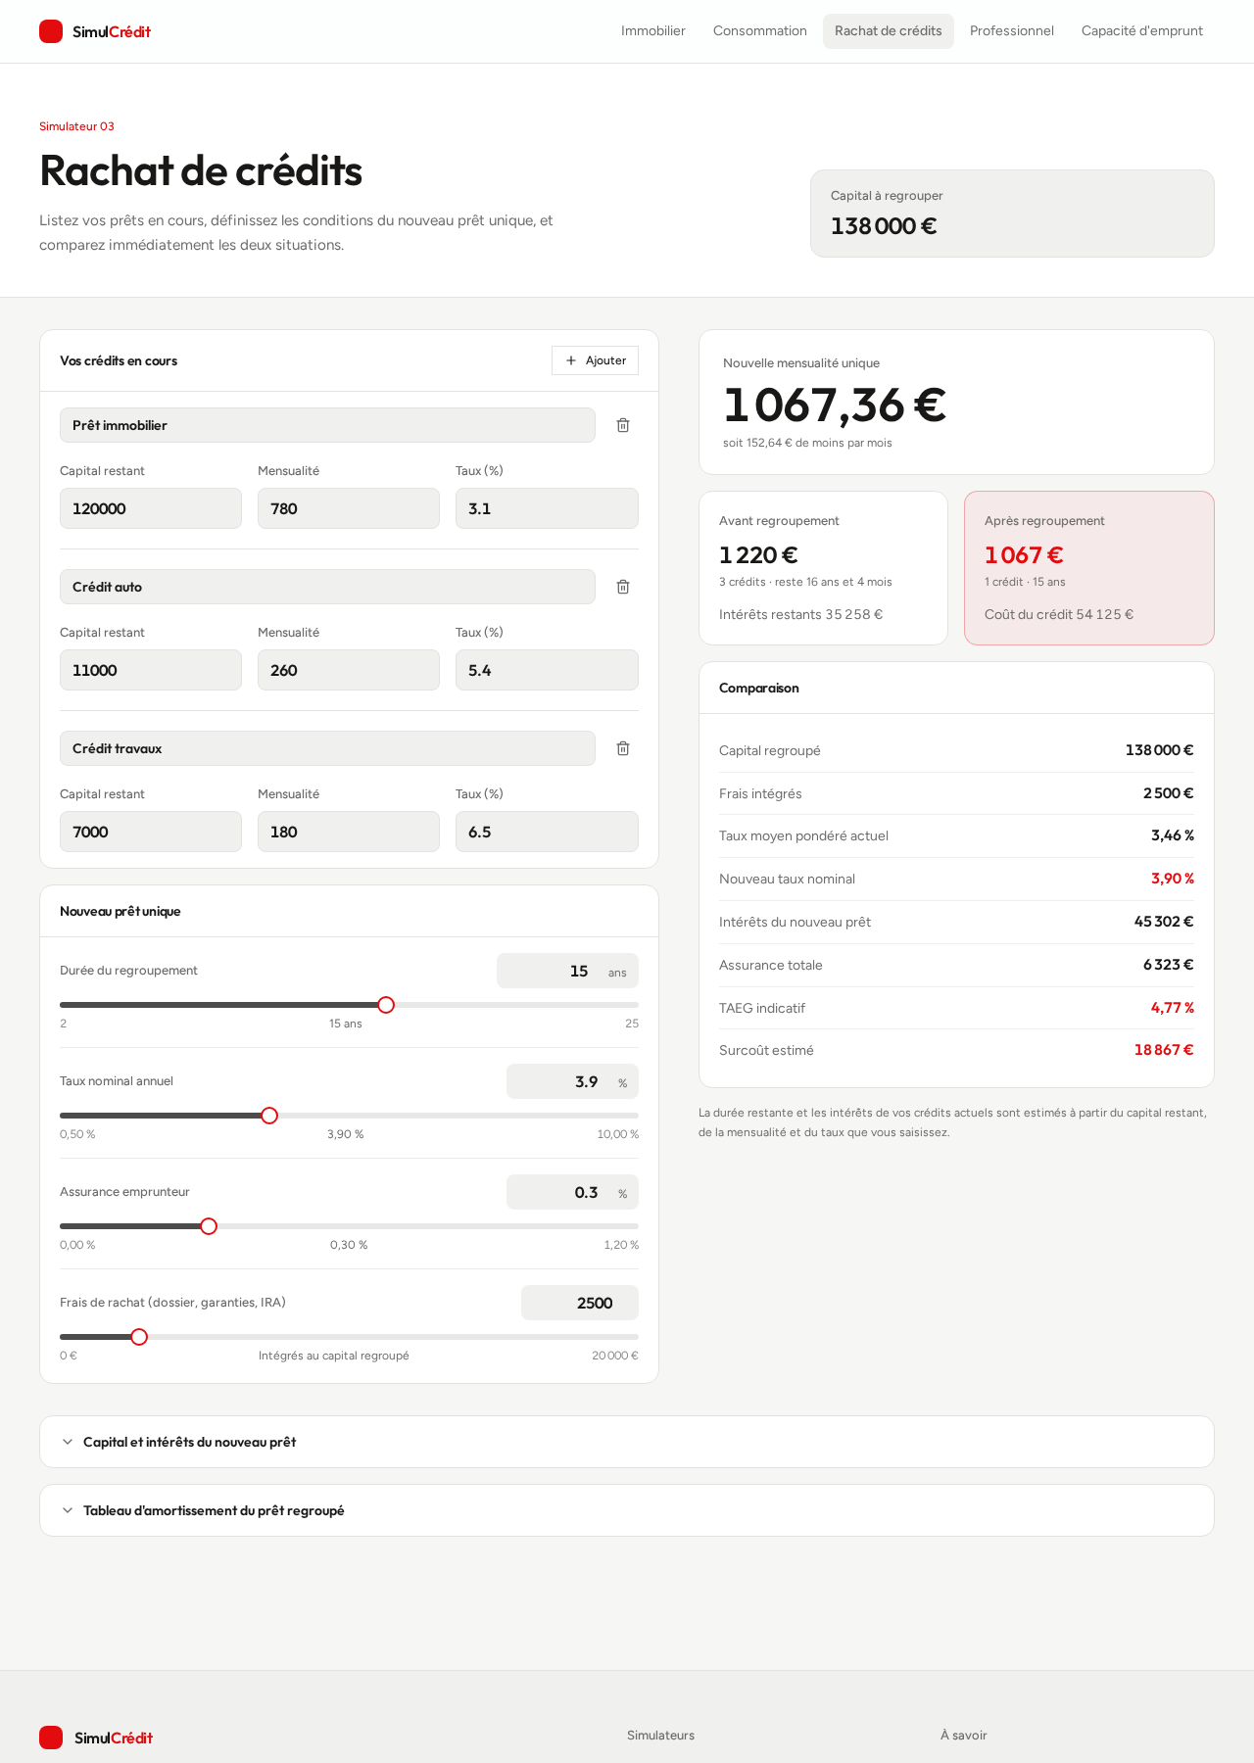Click the Simulateurs footer heading
The height and width of the screenshot is (1763, 1254).
660,1735
